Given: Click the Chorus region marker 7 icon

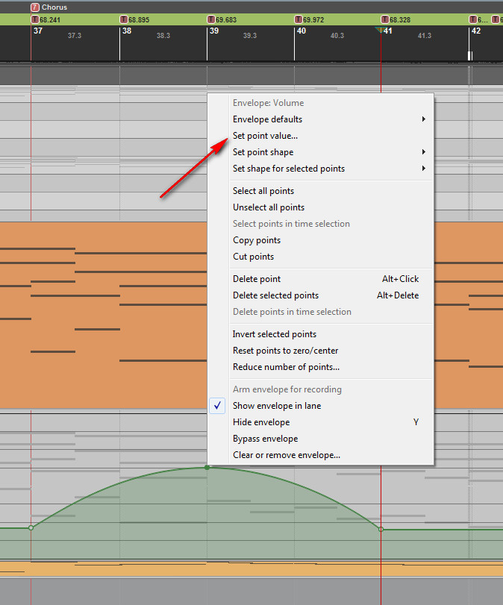Looking at the screenshot, I should coord(35,7).
